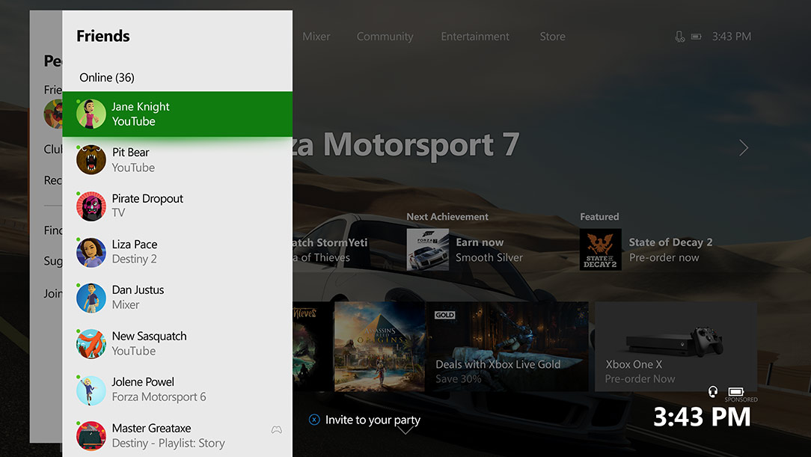Click the headset icon above the clock
Viewport: 811px width, 457px height.
click(x=712, y=391)
